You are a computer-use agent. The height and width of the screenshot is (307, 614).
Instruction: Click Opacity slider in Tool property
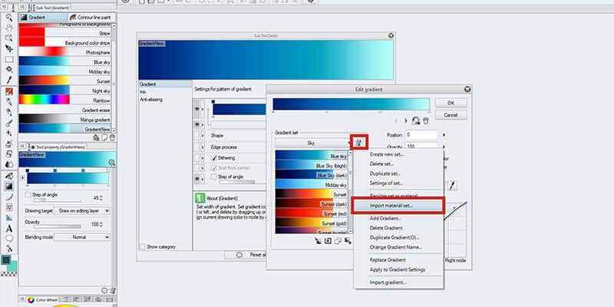tap(57, 226)
